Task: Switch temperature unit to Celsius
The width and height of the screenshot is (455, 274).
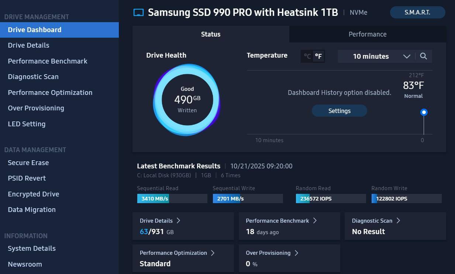Action: tap(307, 56)
